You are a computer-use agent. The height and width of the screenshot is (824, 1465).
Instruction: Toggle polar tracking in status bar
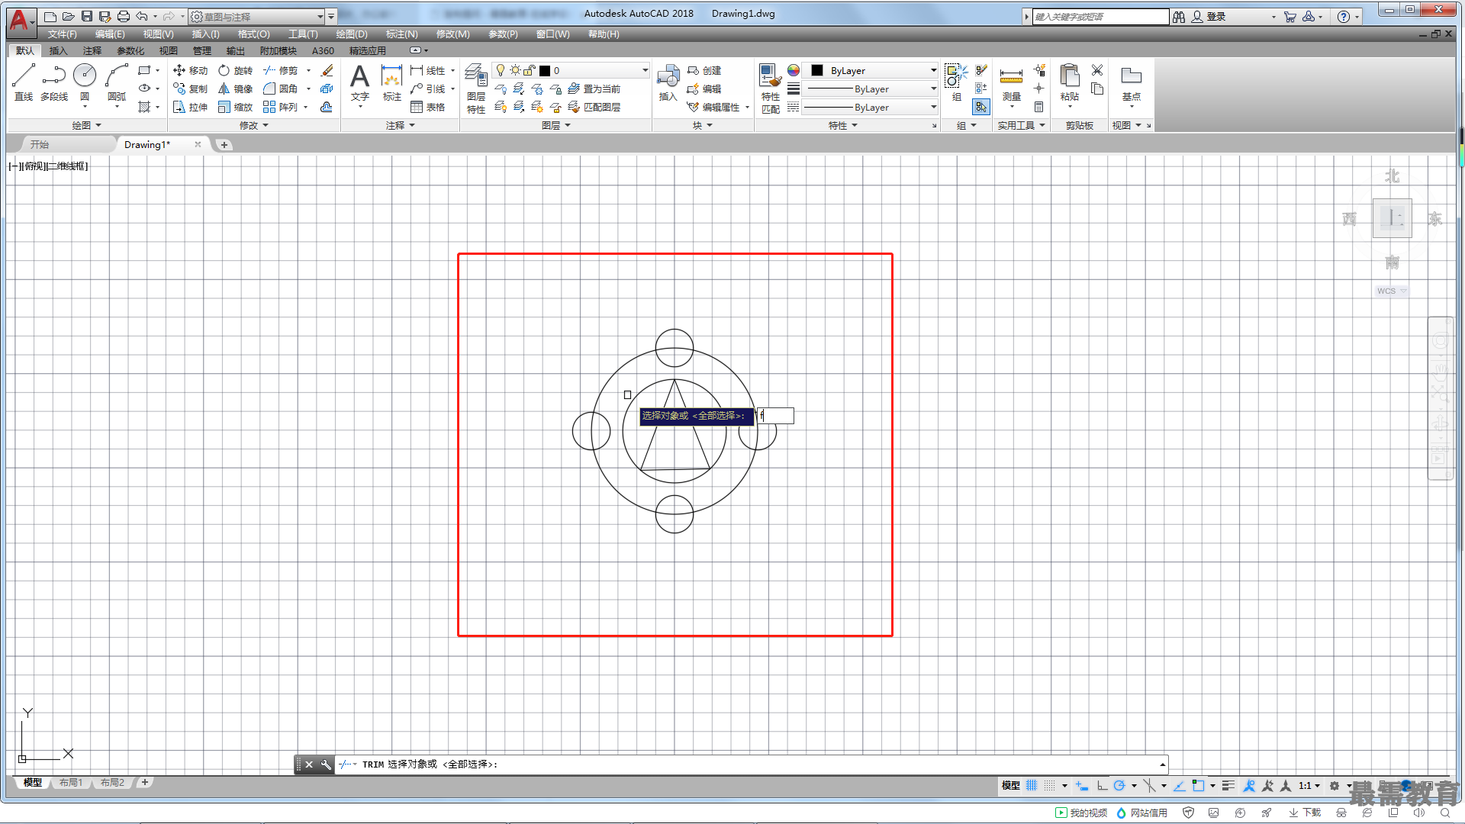click(1119, 785)
